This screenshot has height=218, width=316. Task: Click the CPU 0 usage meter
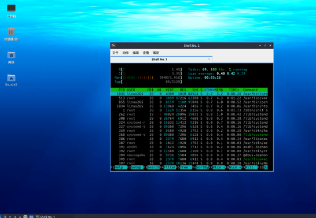(150, 69)
